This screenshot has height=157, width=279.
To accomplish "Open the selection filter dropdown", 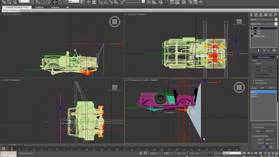I will (x=24, y=1).
